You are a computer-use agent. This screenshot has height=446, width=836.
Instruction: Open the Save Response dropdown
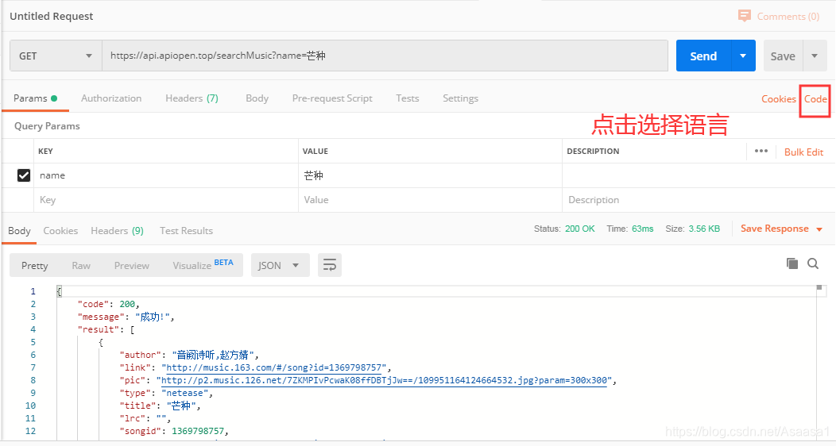(x=782, y=229)
